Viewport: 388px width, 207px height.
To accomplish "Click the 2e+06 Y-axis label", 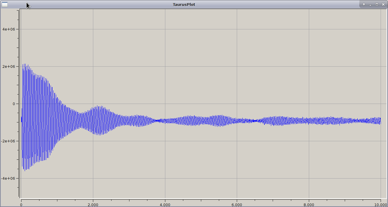I will tap(9, 67).
